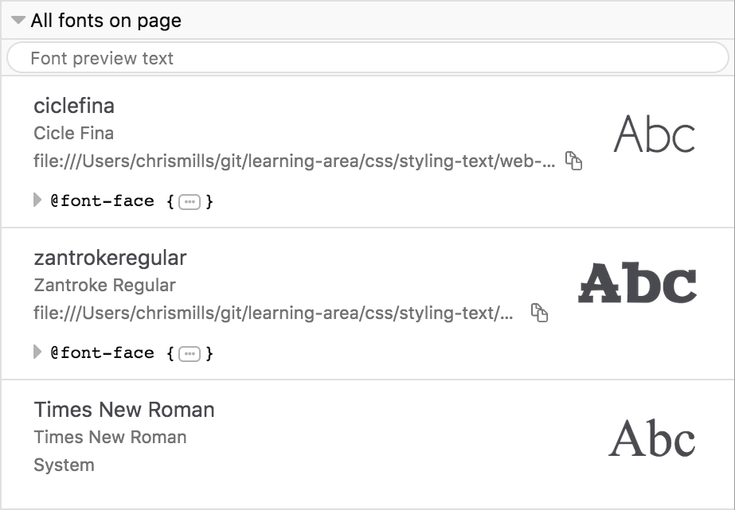Viewport: 735px width, 510px height.
Task: Expand the zantrokeregular @font-face rule triangle
Action: (x=37, y=352)
